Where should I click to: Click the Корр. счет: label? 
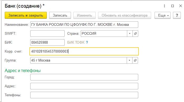click(13, 52)
